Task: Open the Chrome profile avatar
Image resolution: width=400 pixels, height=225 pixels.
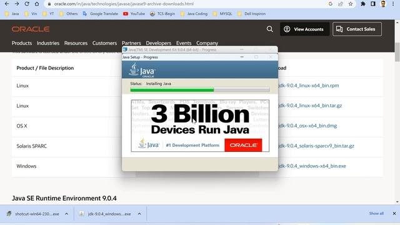Action: click(x=383, y=4)
